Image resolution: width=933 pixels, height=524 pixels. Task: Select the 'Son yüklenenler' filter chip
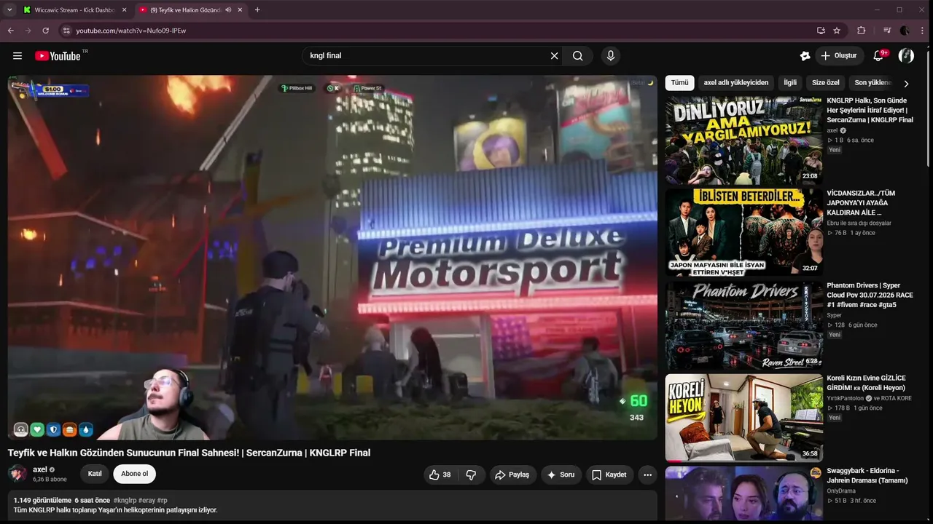pos(873,83)
